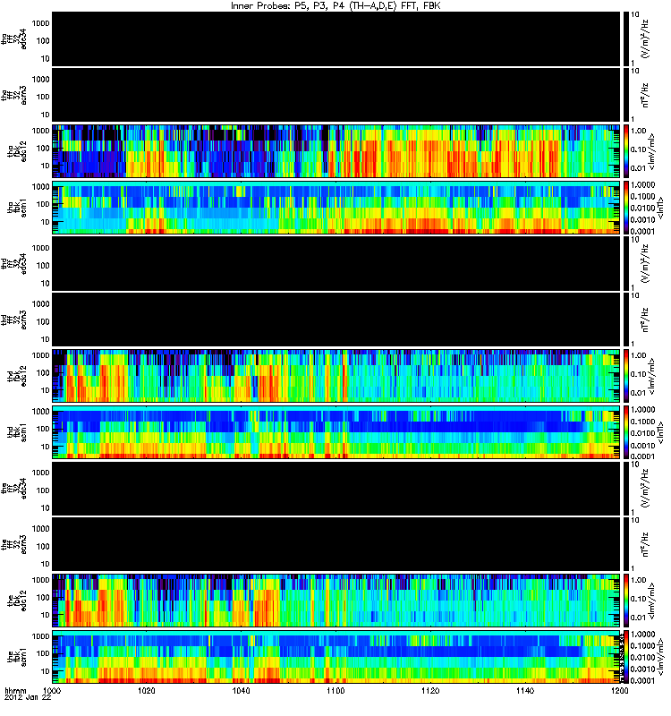Select the 1040 tick label on the time axis

tap(241, 691)
